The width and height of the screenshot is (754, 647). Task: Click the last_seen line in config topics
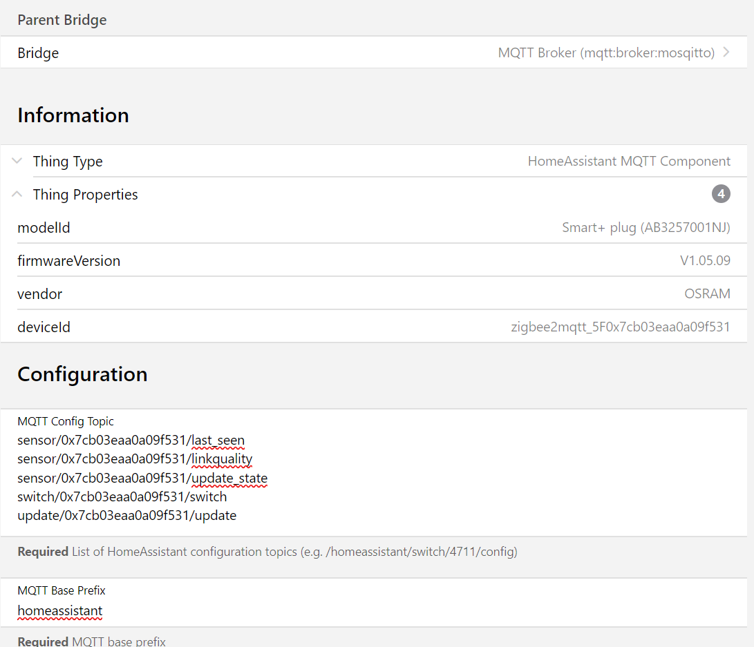(x=131, y=441)
